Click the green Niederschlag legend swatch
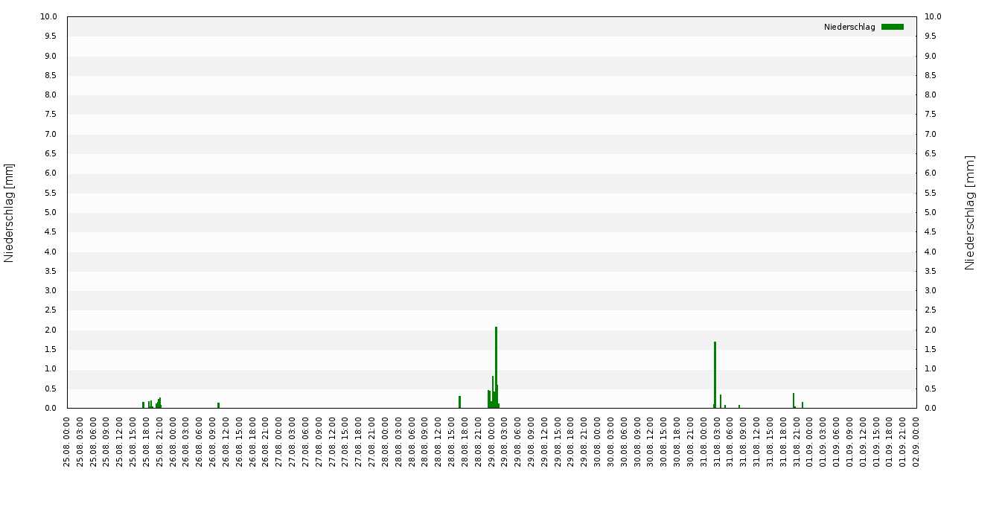Viewport: 1005px width, 521px height. coord(892,27)
